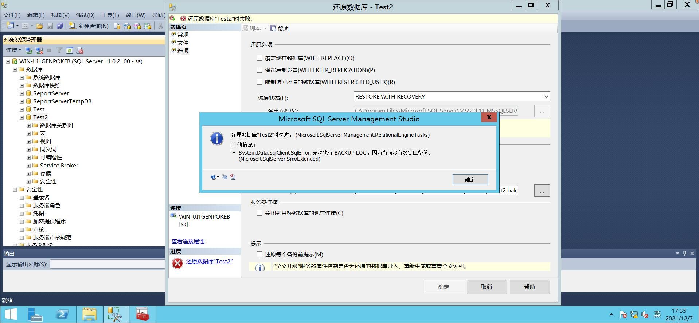Viewport: 699px width, 323px height.
Task: Click the Connect Object Explorer icon
Action: coord(29,50)
